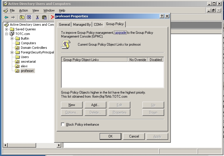The image size is (224, 156).
Task: Click the secretariat OU icon
Action: pos(17,62)
